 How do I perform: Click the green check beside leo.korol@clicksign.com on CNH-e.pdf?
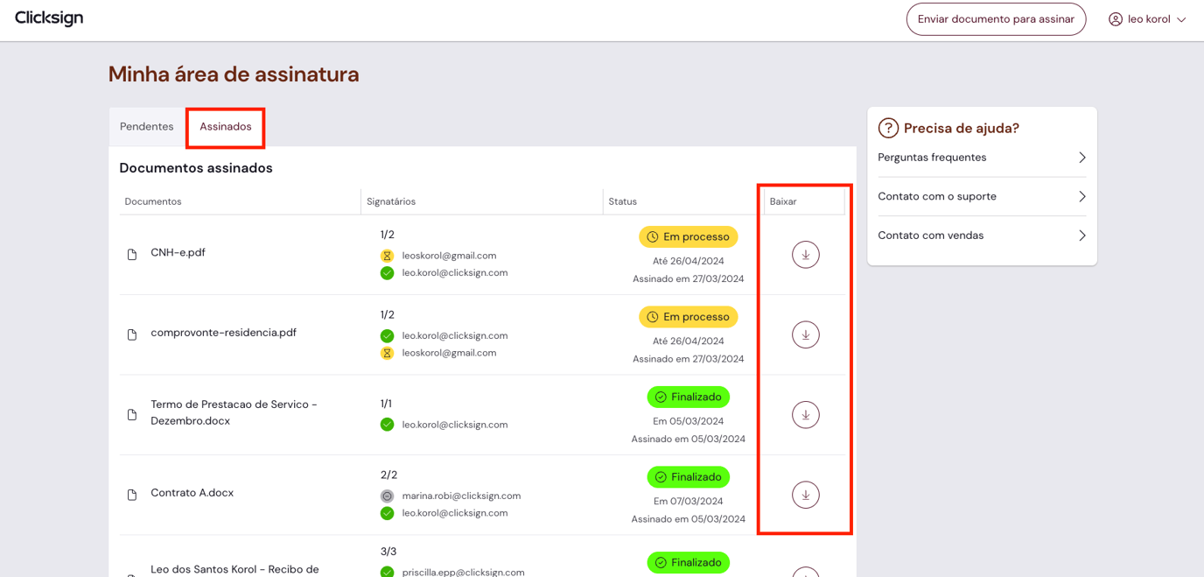pos(387,272)
